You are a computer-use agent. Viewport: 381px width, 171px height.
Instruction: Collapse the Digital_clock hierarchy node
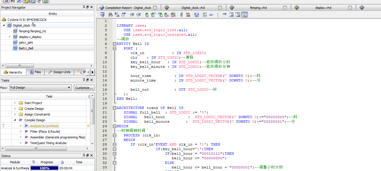(x=4, y=25)
